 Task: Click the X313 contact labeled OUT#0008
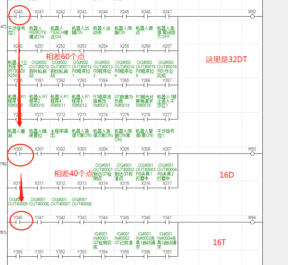coord(82,188)
